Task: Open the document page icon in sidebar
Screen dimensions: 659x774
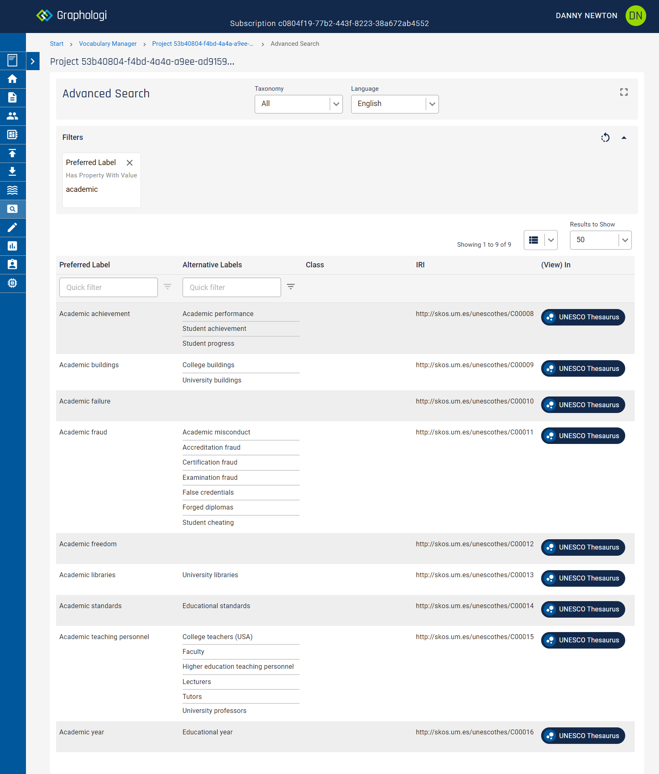Action: point(13,97)
